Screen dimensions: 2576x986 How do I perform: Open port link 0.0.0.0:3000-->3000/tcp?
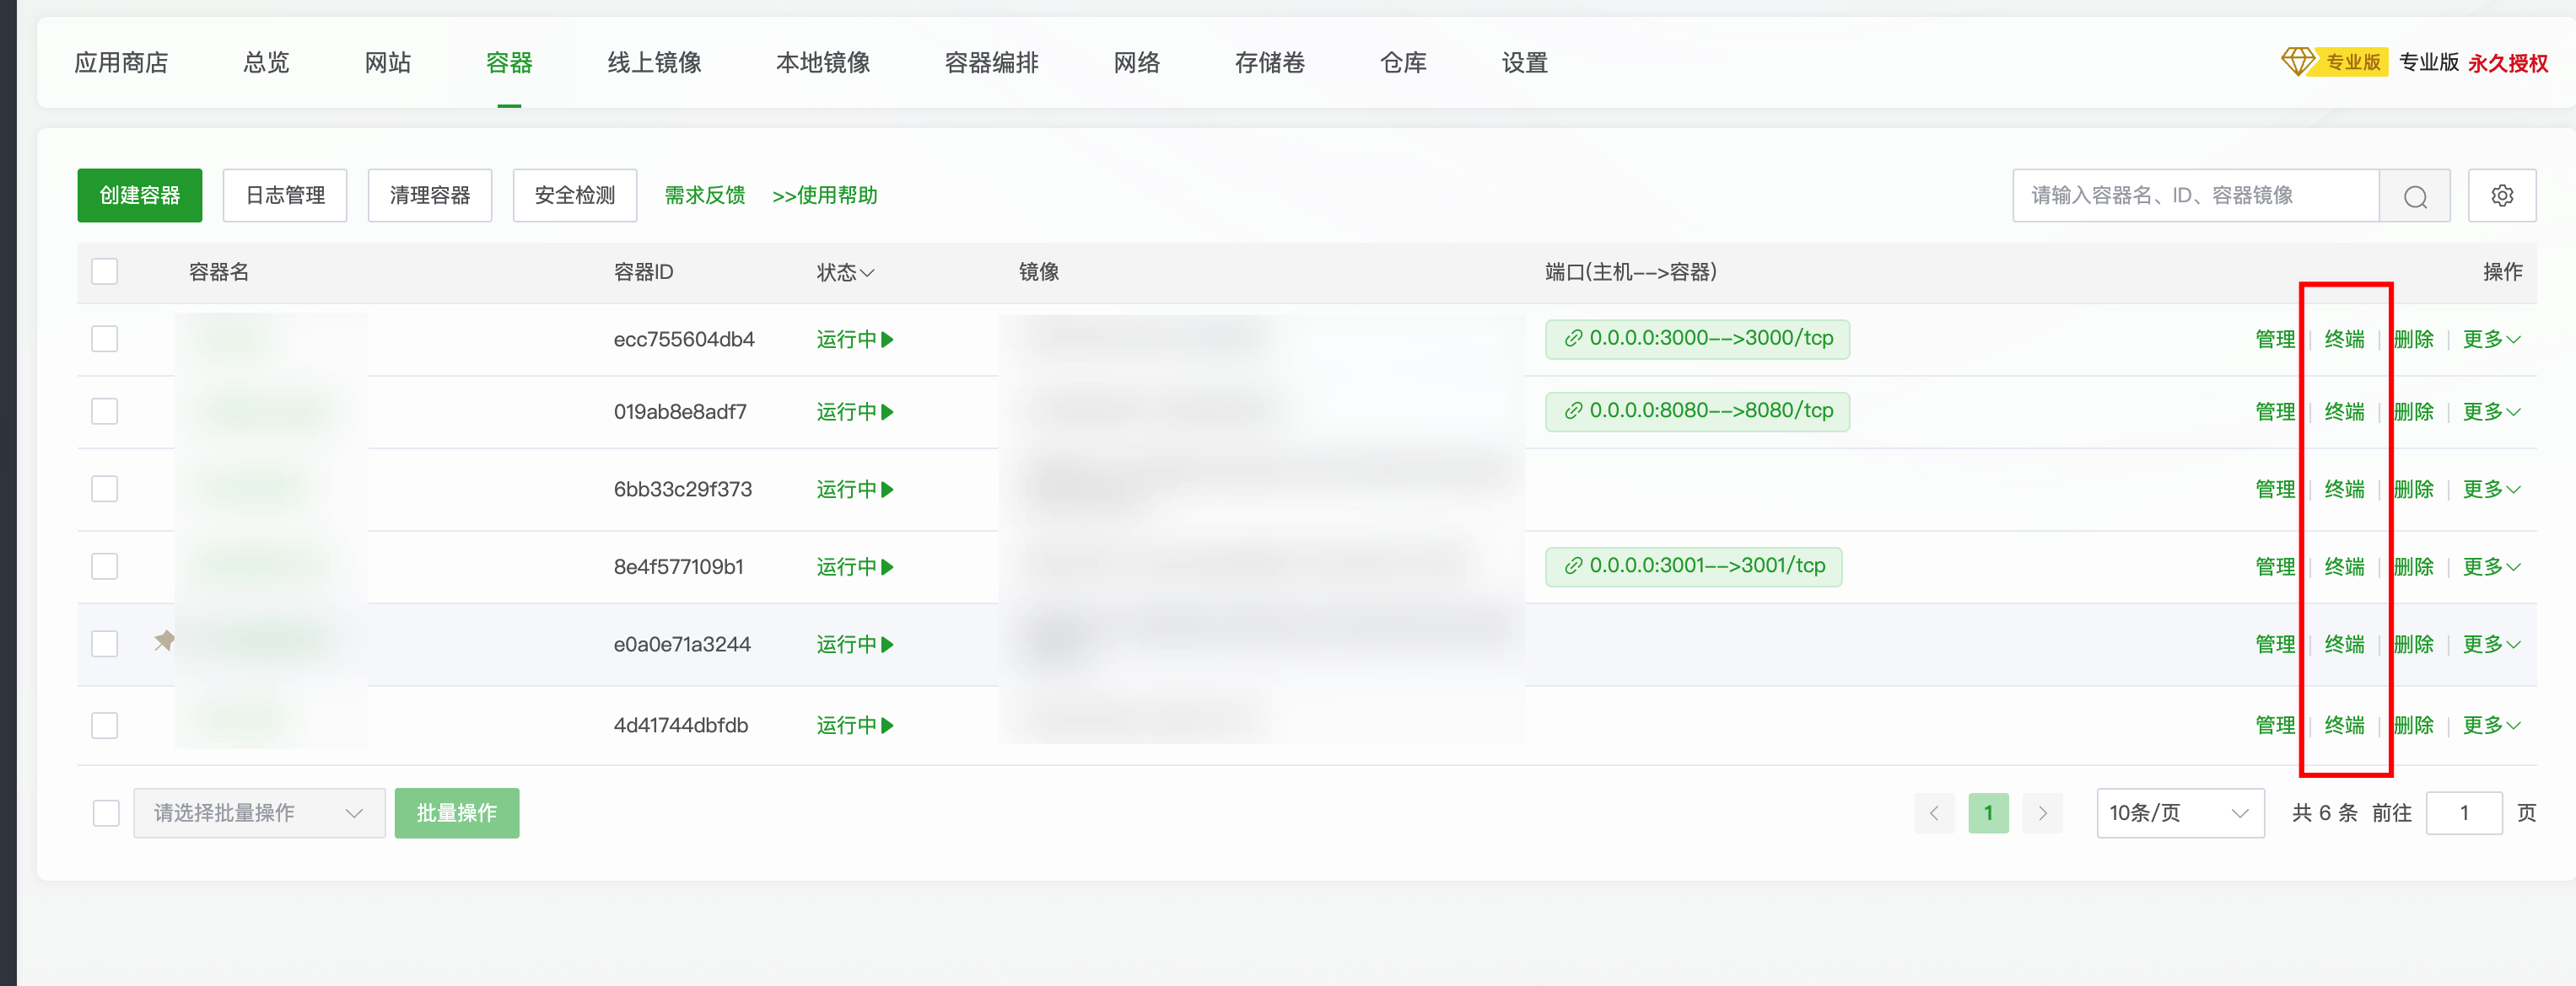click(1697, 339)
